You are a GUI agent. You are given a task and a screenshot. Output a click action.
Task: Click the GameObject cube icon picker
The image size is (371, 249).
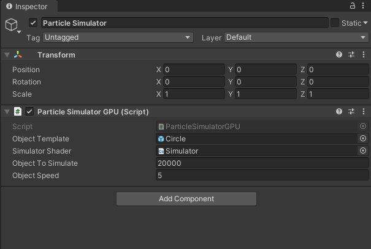coord(12,25)
